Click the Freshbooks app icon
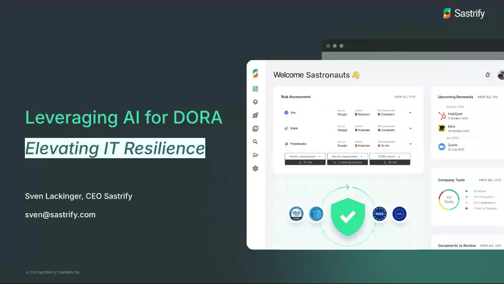Viewport: 504px width, 284px height. 286,144
